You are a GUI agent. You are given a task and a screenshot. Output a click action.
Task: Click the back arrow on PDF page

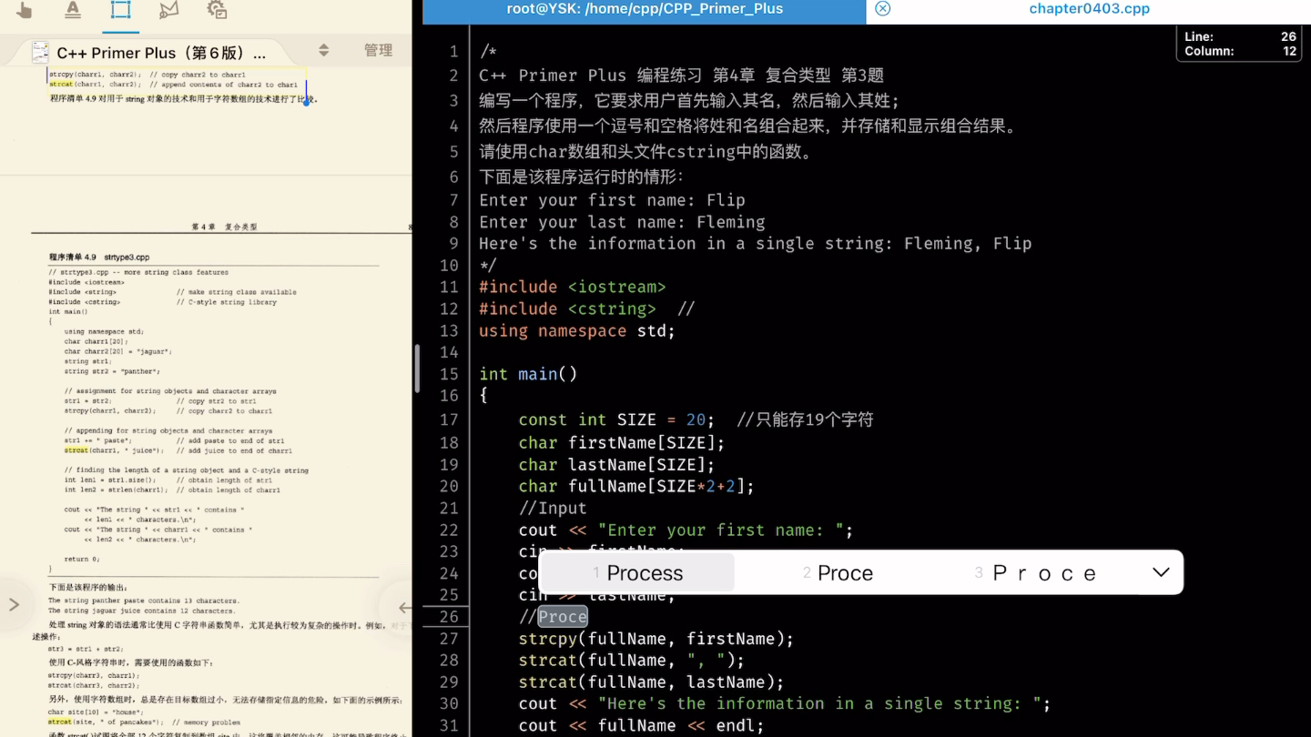(x=403, y=608)
